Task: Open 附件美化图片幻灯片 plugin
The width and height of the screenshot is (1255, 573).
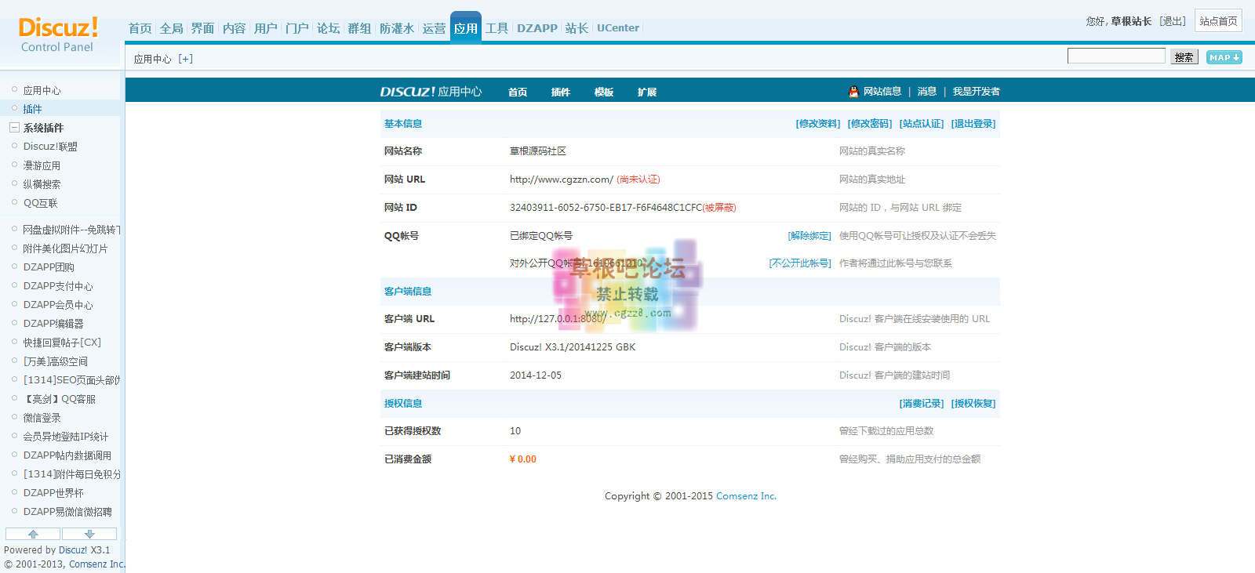Action: click(x=65, y=248)
